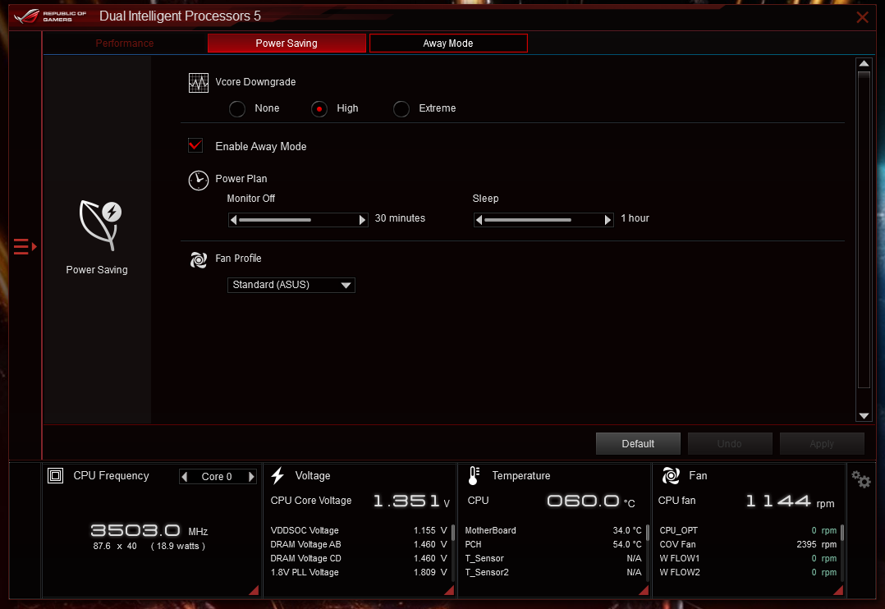This screenshot has height=609, width=885.
Task: Click the W FLOW2 fan row
Action: tap(748, 572)
